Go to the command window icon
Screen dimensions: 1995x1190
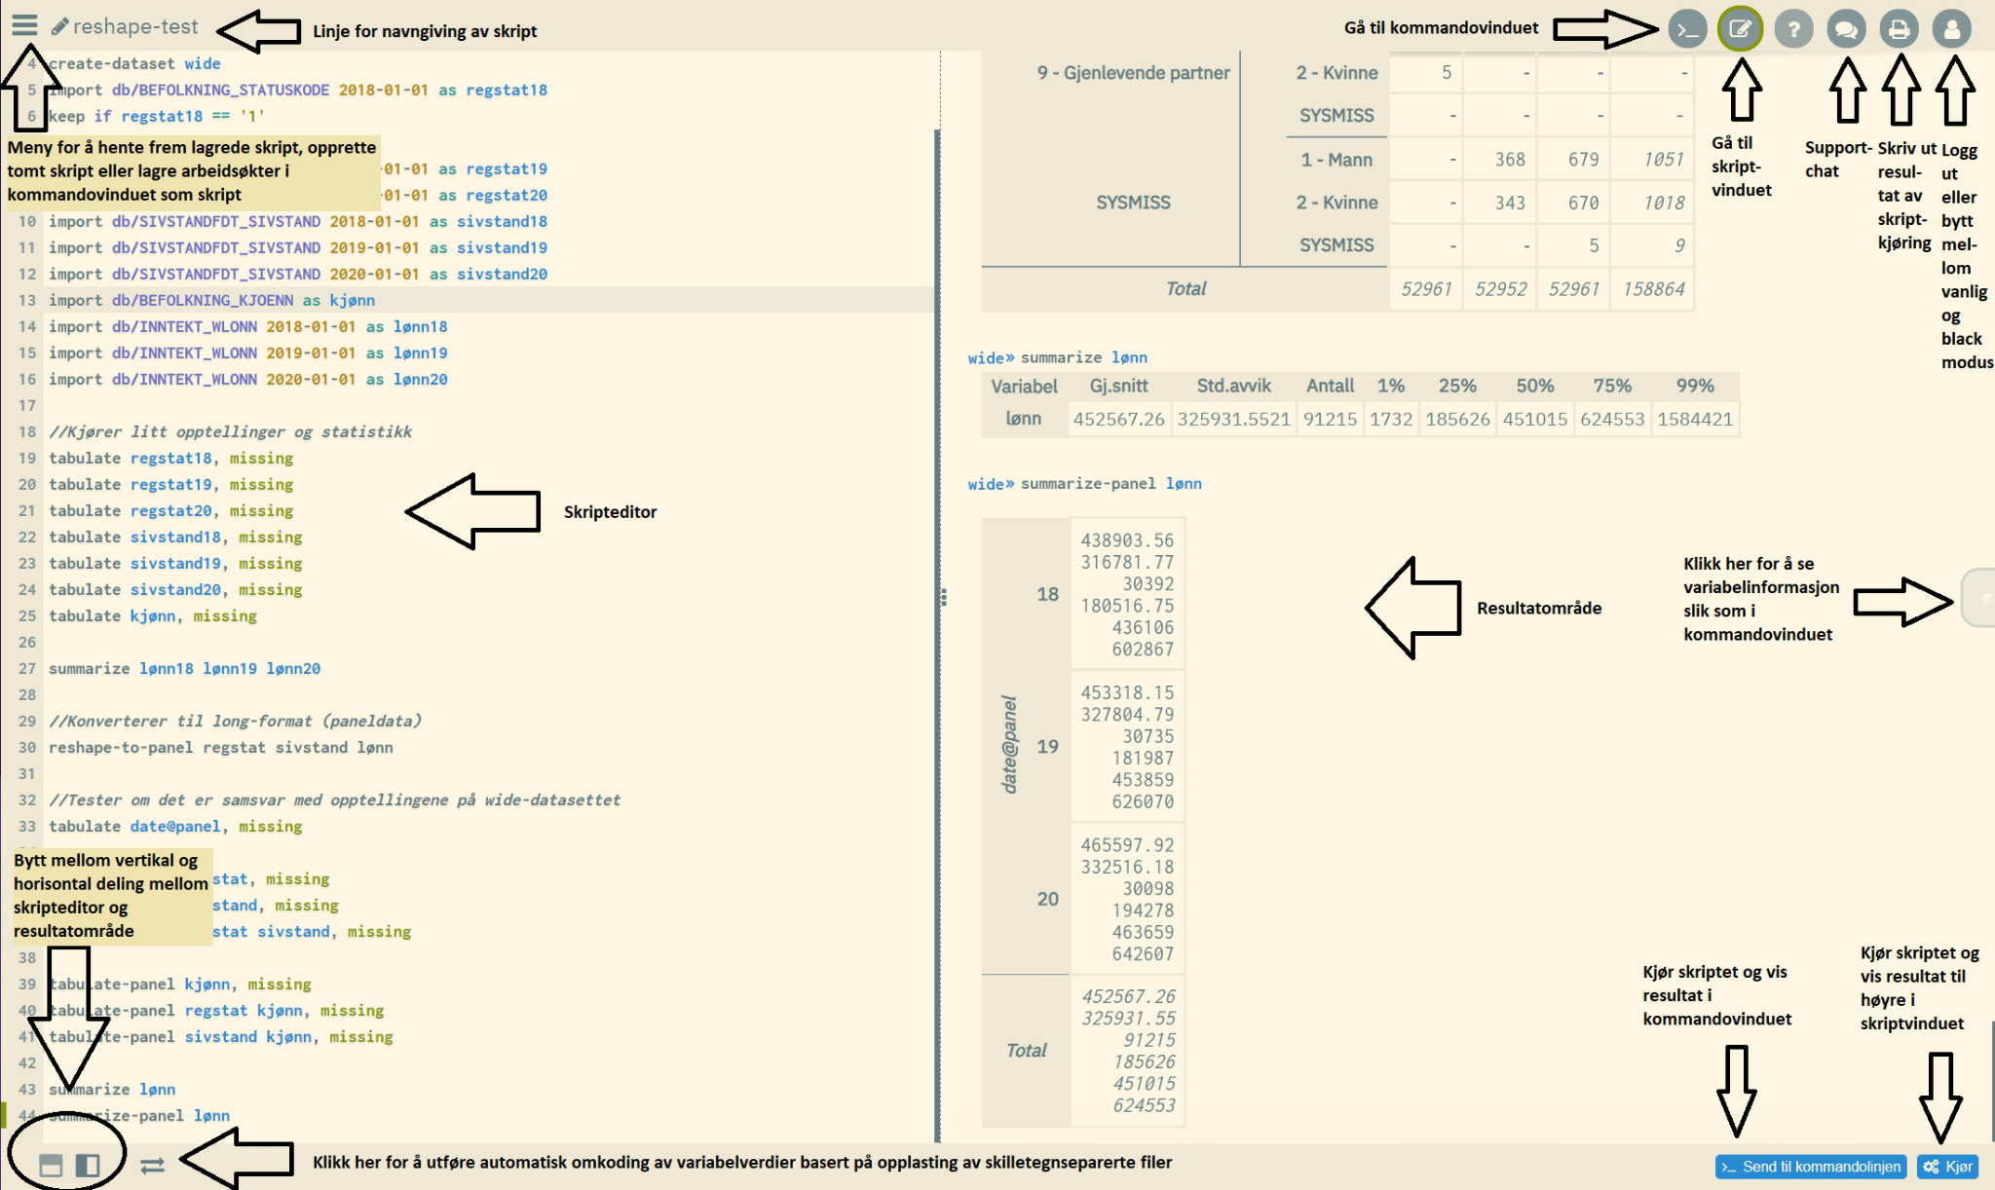click(1687, 29)
